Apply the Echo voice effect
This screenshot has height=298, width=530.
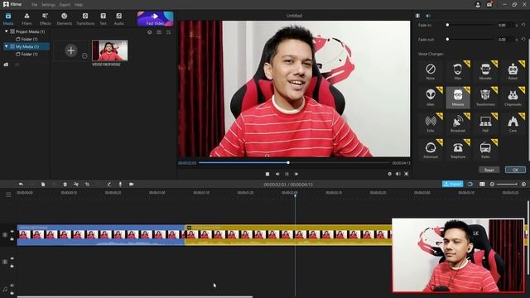pyautogui.click(x=431, y=123)
